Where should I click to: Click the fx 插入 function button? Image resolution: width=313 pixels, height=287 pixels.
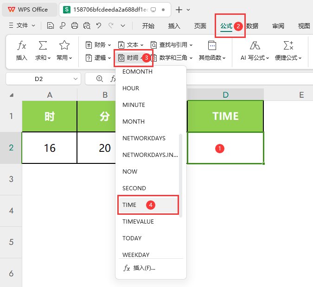coord(21,50)
